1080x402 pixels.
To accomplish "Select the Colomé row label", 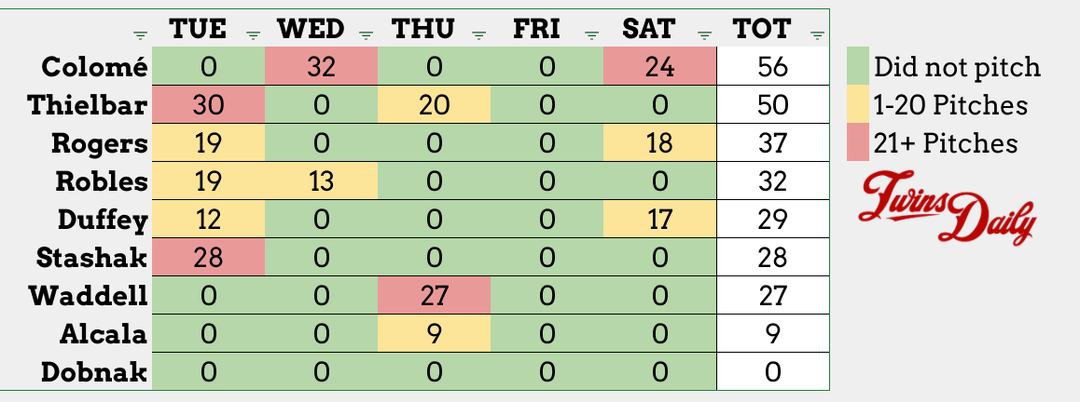I will coord(95,67).
